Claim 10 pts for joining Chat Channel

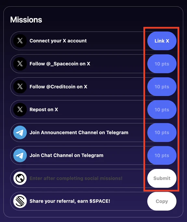(162, 155)
